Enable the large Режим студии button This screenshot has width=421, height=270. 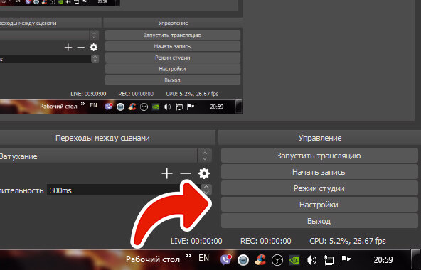click(319, 188)
